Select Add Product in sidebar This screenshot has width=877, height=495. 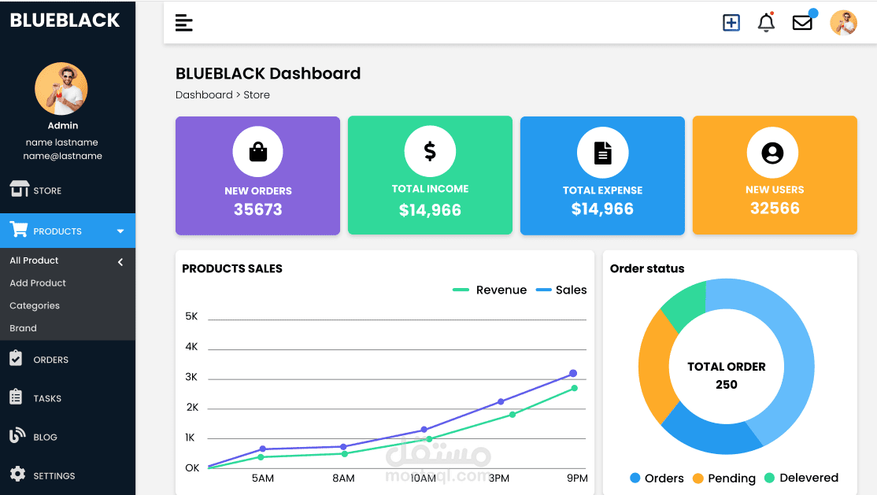click(x=39, y=283)
